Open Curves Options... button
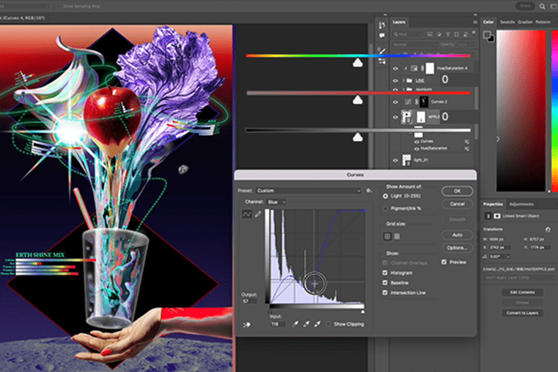Viewport: 558px width, 372px height. (457, 248)
